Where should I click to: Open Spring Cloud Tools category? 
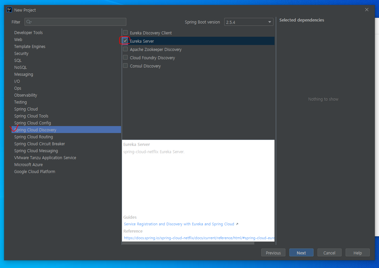(x=31, y=116)
